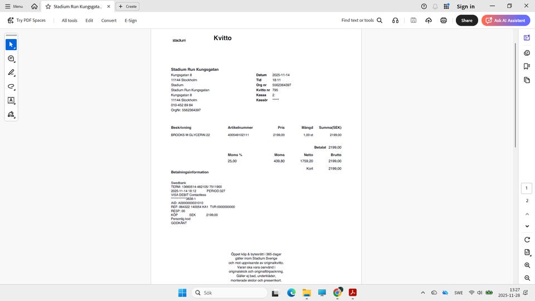535x301 pixels.
Task: Share the PDF document
Action: click(467, 21)
